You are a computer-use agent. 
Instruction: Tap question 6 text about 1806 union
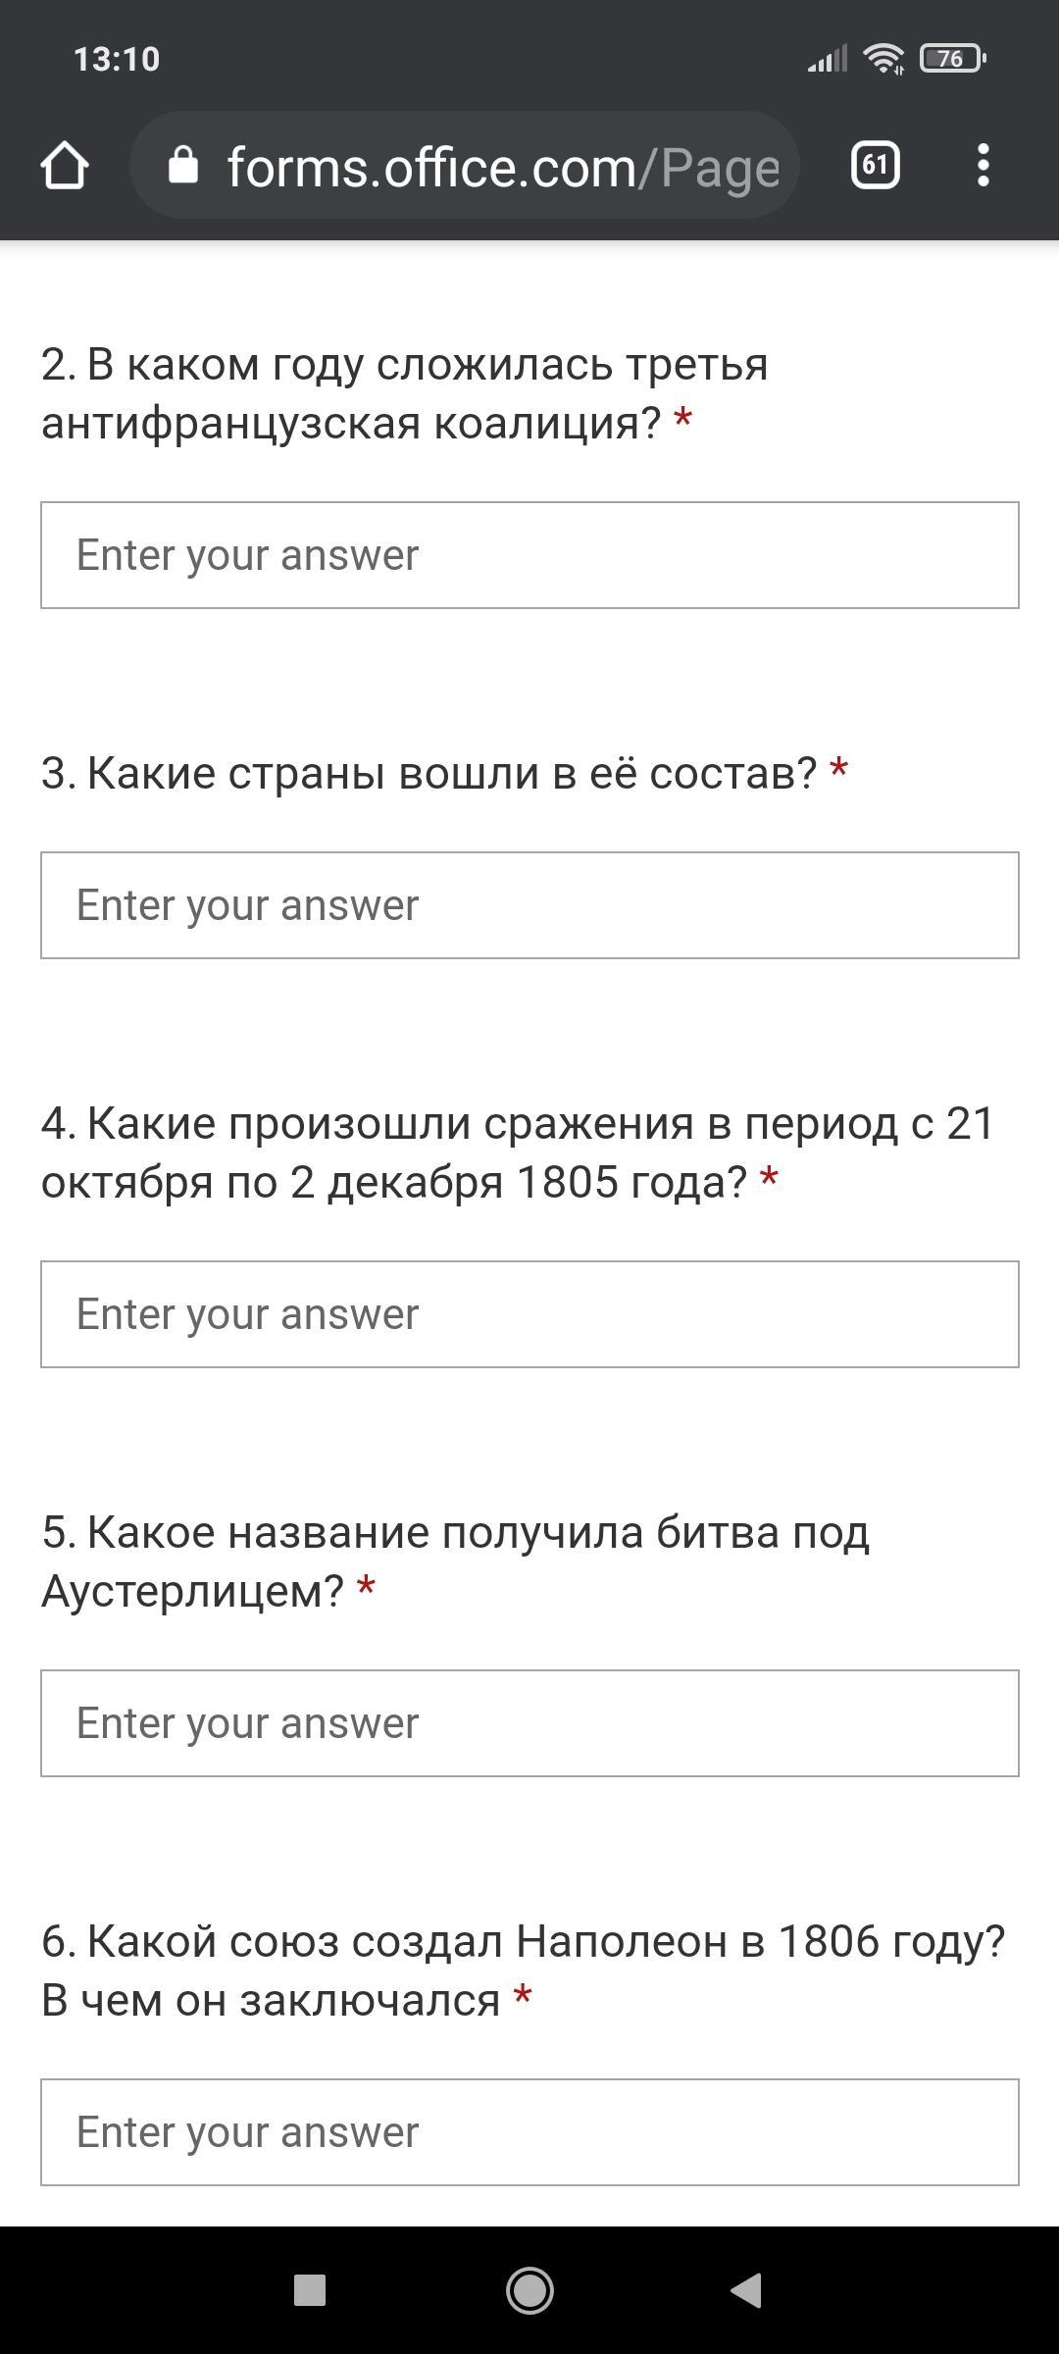524,1970
